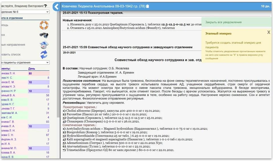Select patient Н. Г. in the list
Image resolution: width=273 pixels, height=161 pixels.
pyautogui.click(x=25, y=104)
